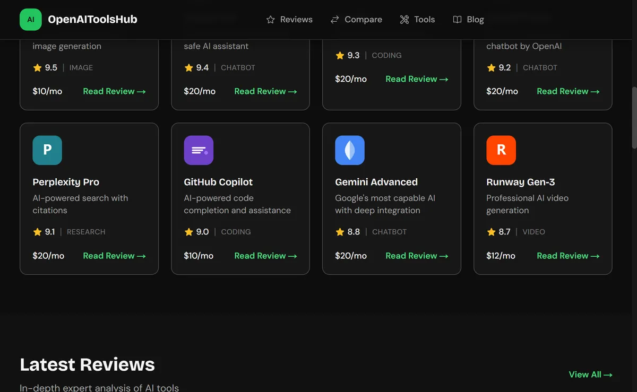
Task: Click the star beside the 9.5 rating
Action: (37, 67)
